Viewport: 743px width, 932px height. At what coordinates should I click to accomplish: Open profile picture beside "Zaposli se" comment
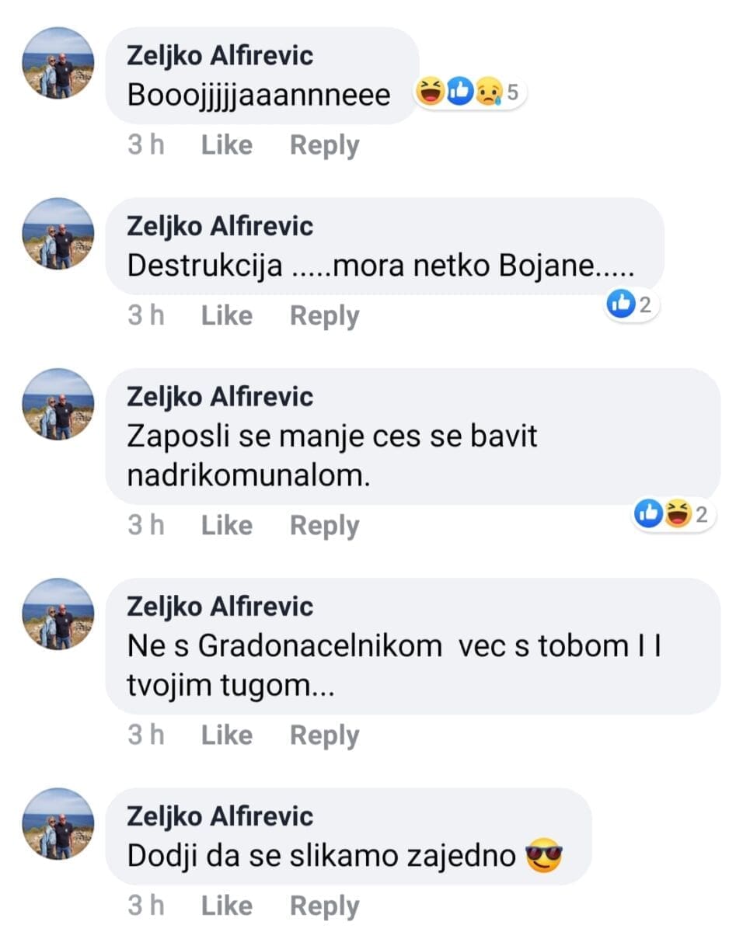58,405
